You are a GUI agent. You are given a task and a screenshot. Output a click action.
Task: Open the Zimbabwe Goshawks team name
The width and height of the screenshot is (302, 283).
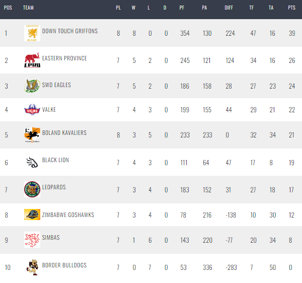click(68, 215)
